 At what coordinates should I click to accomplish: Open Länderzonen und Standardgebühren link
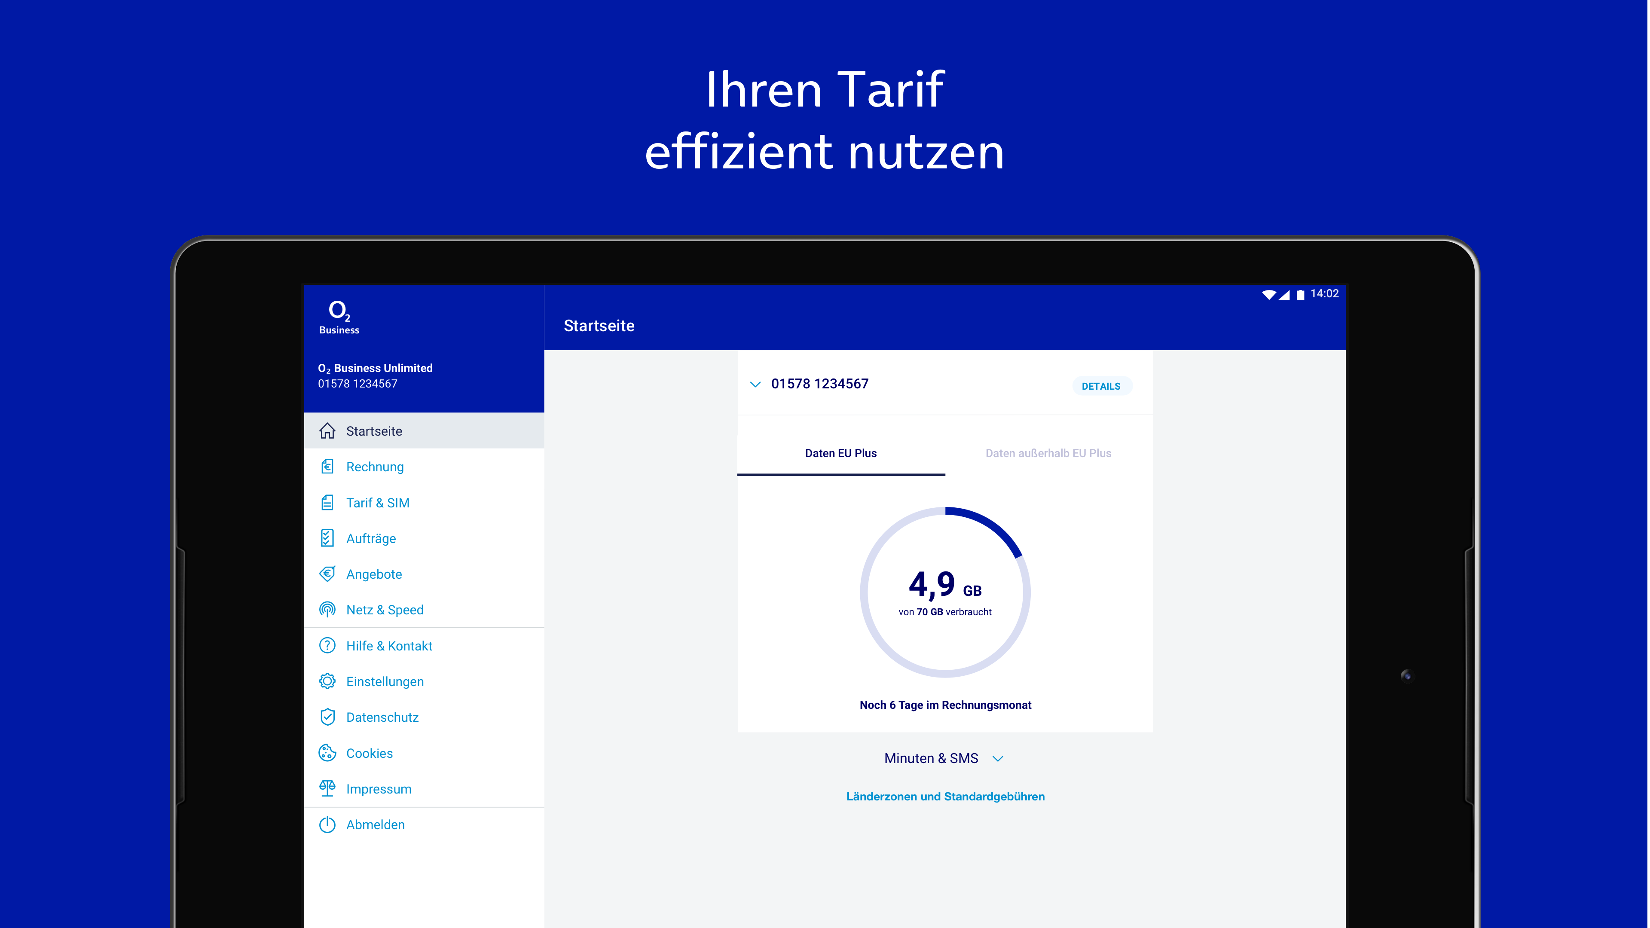pyautogui.click(x=945, y=797)
